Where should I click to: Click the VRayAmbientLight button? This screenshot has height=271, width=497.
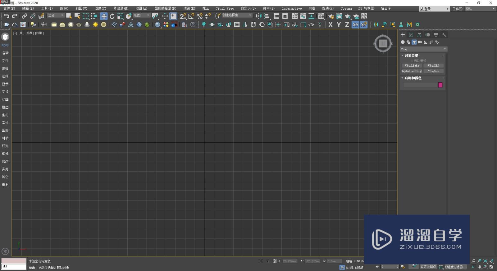[x=412, y=71]
